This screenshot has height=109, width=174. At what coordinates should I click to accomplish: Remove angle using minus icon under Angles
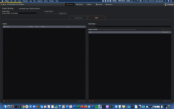(93, 101)
